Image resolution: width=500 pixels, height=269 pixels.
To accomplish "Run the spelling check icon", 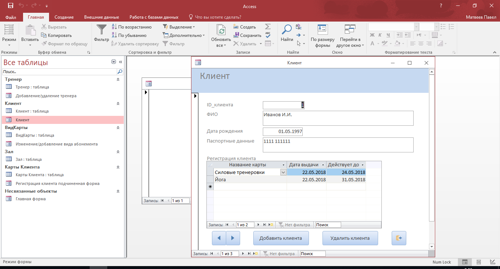I will coord(268,35).
